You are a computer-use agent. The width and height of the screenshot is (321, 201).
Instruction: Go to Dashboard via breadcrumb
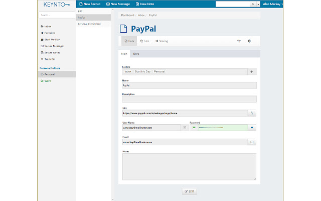tap(127, 15)
